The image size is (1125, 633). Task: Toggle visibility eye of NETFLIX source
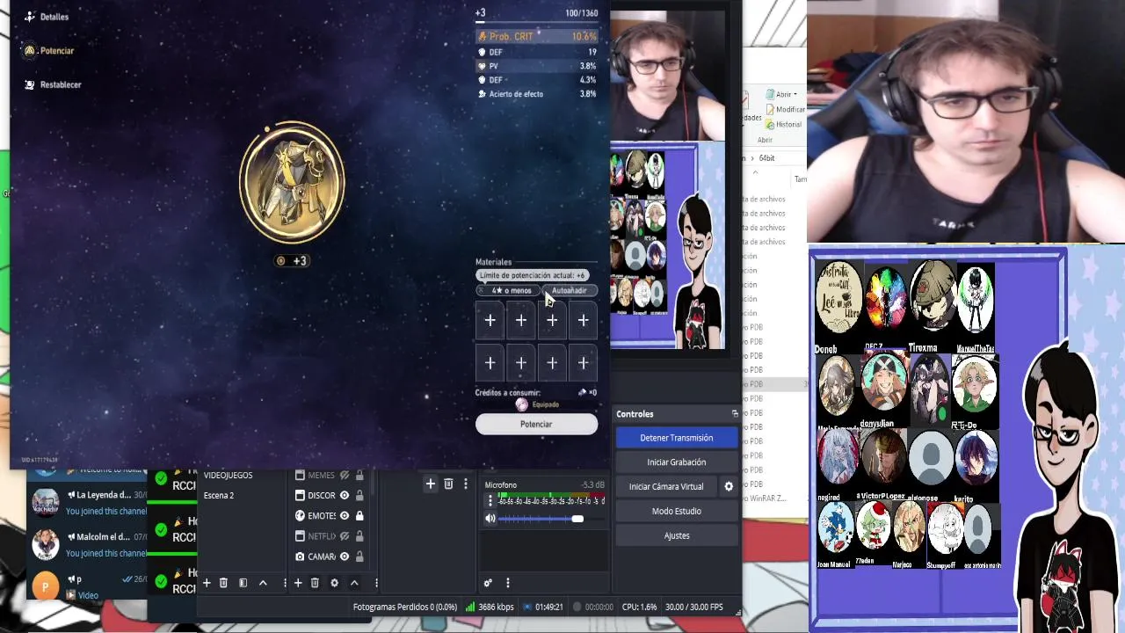coord(345,536)
